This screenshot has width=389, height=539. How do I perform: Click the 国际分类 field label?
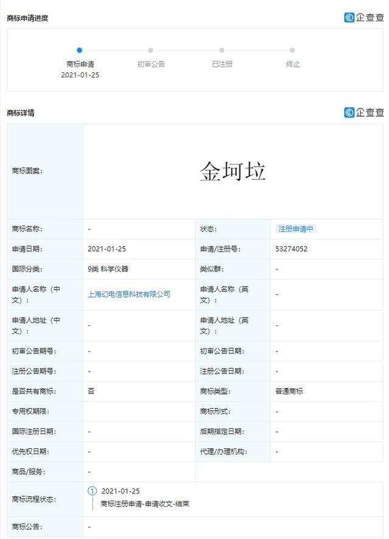point(27,269)
